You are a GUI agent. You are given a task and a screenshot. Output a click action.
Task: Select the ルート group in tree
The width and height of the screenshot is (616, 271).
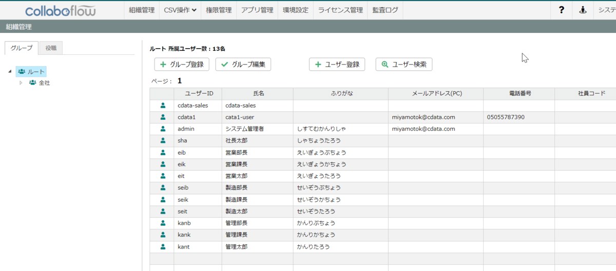(35, 71)
